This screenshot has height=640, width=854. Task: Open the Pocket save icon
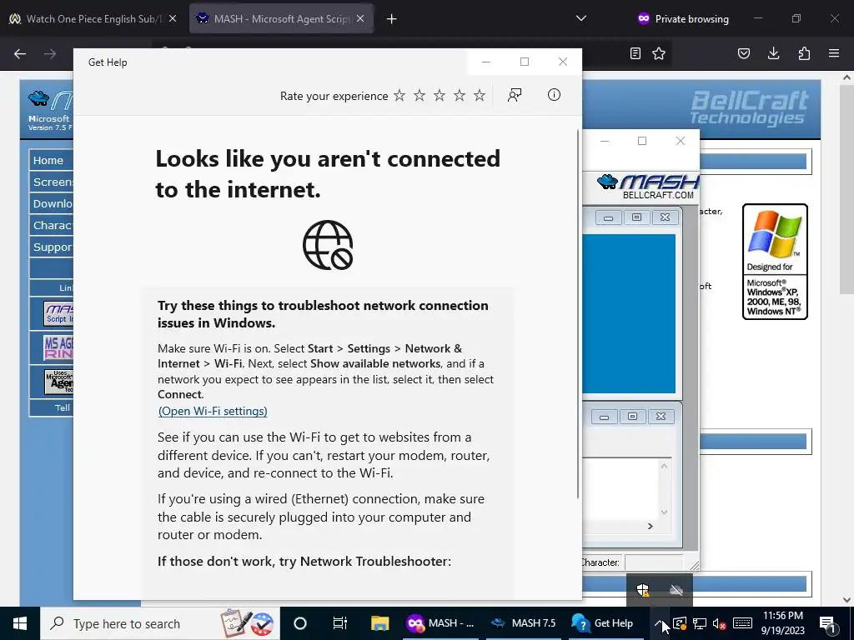[x=744, y=53]
